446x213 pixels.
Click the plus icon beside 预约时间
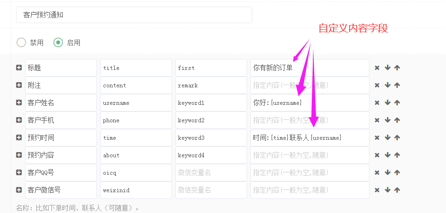click(x=19, y=138)
